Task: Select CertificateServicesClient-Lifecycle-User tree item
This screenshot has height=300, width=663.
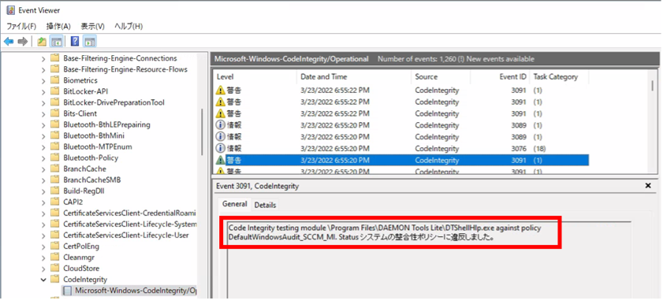Action: 125,235
